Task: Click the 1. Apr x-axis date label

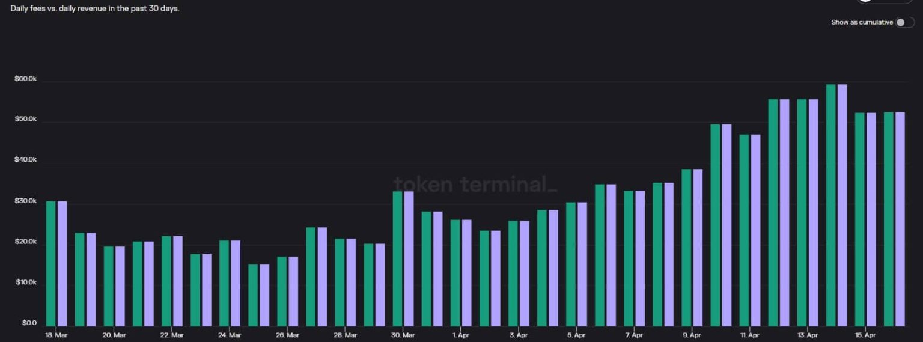Action: point(460,335)
